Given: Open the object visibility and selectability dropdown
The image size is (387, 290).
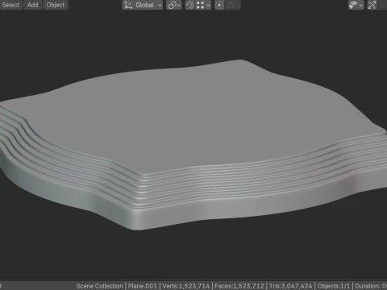Looking at the screenshot, I should (356, 5).
